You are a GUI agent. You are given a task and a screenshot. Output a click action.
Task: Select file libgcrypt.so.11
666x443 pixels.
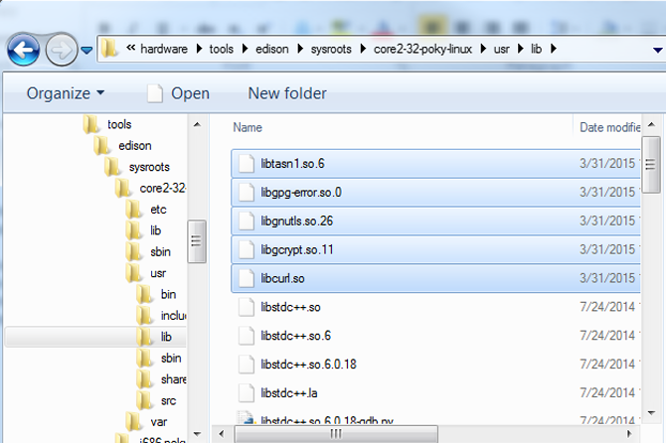coord(435,250)
